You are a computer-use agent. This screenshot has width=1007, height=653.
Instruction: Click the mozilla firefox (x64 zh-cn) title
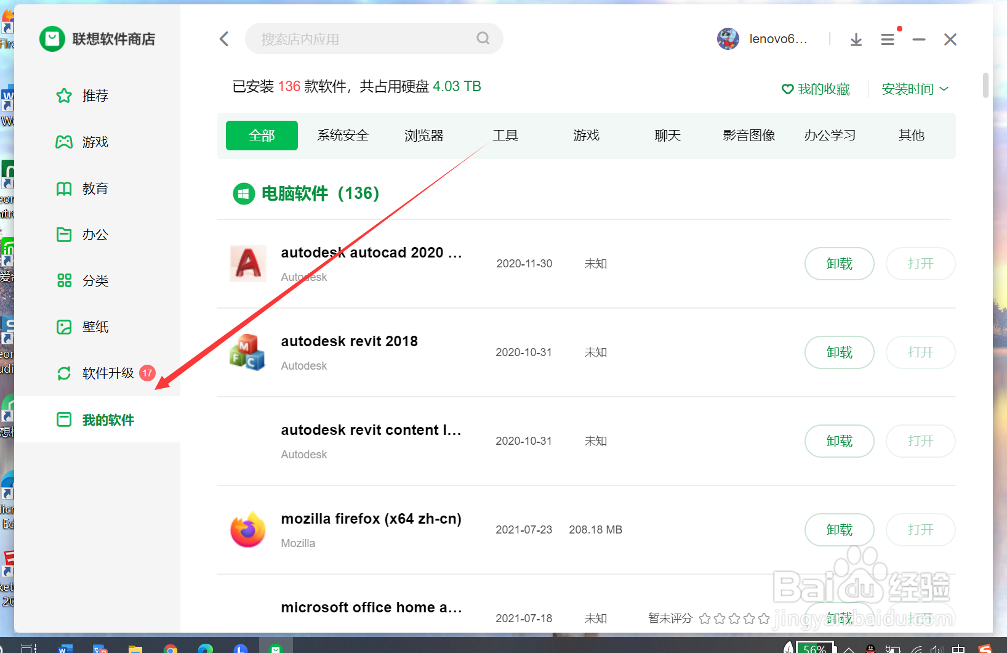click(x=371, y=519)
